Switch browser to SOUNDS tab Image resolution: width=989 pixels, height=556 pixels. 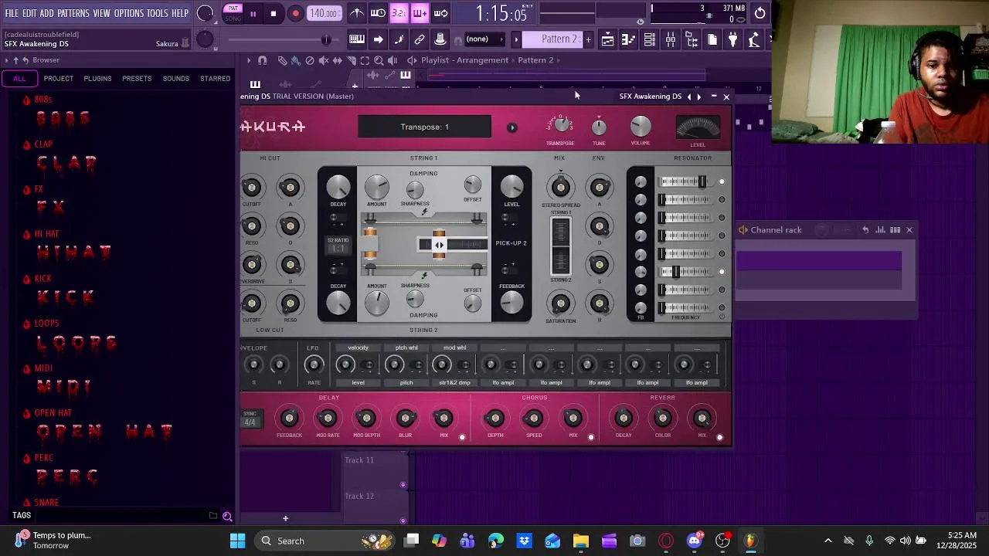[175, 79]
